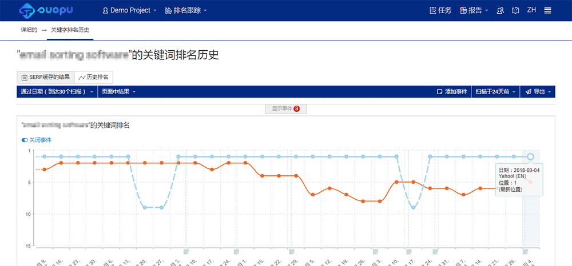
Task: Switch language via the ZH button
Action: point(531,10)
